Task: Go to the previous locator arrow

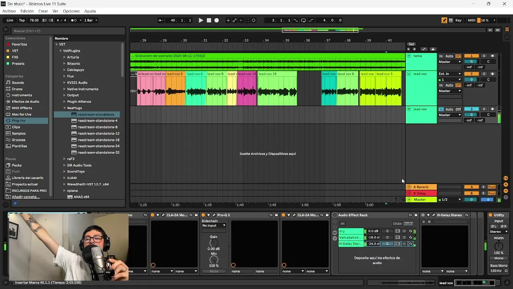Action: [409, 49]
